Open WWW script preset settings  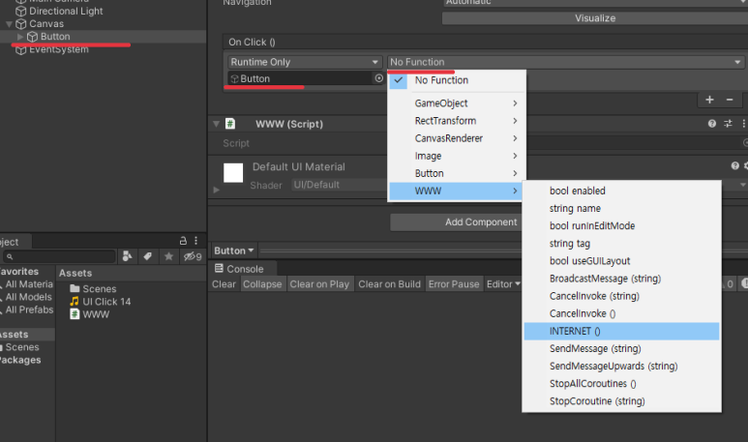tap(728, 124)
